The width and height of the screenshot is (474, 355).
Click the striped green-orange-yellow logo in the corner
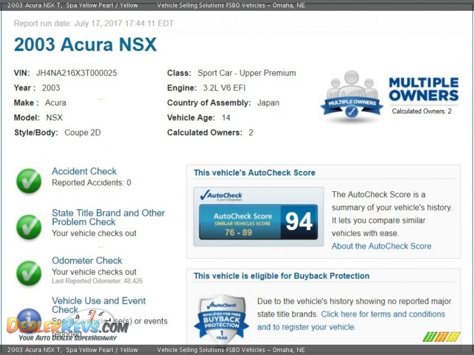click(x=441, y=337)
